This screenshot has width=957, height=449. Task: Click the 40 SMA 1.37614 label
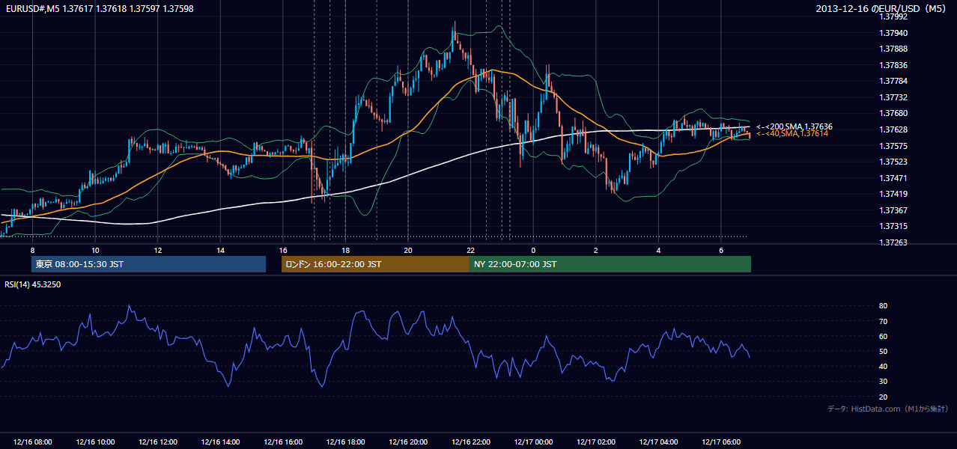pyautogui.click(x=792, y=133)
